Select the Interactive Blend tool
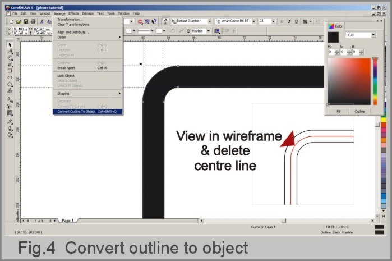 10,113
